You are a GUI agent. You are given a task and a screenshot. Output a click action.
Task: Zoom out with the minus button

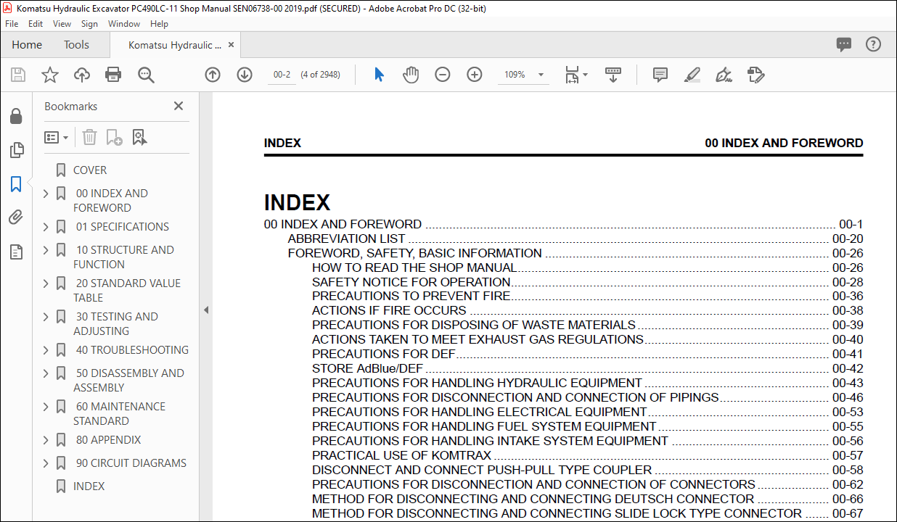443,75
